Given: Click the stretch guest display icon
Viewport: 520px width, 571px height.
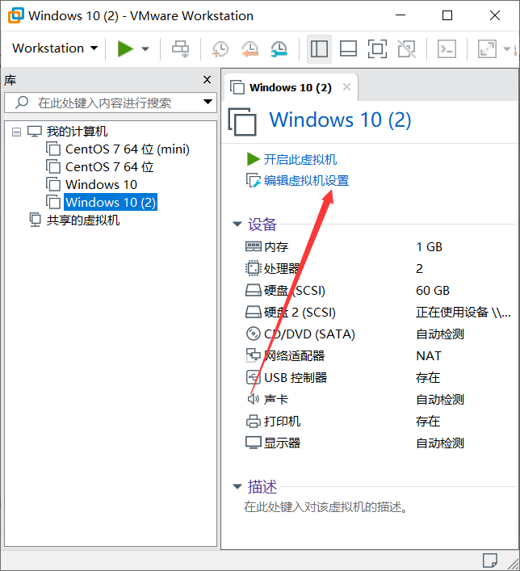Looking at the screenshot, I should click(487, 48).
